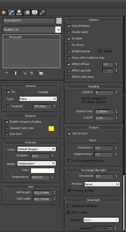Enable Affect specular checkbox
126x232 pixels.
click(x=69, y=71)
